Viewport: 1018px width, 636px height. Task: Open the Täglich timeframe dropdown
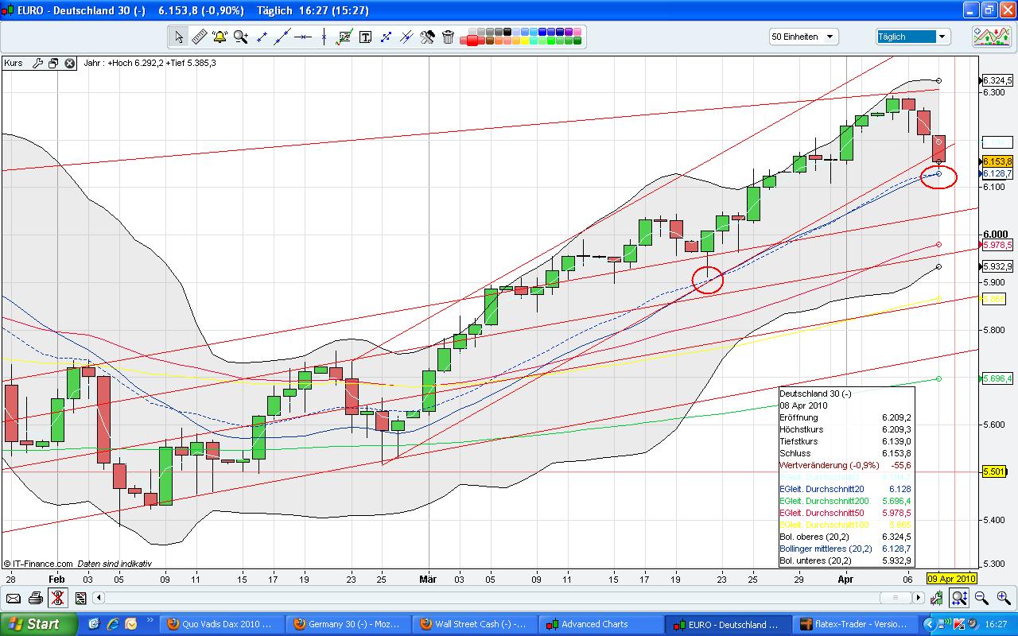click(x=913, y=37)
